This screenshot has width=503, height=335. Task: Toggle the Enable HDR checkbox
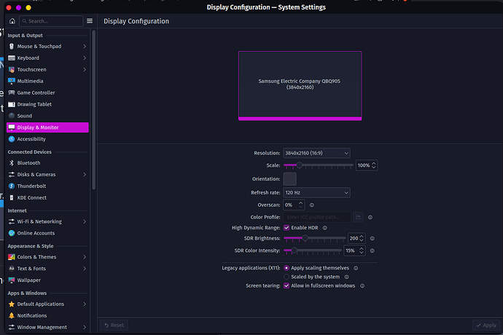coord(286,228)
